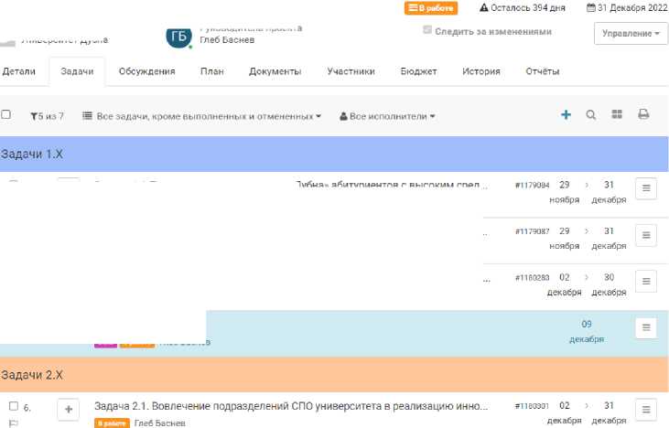Open Все задачи, кроме выполненных filter dropdown
The width and height of the screenshot is (669, 428).
(201, 116)
